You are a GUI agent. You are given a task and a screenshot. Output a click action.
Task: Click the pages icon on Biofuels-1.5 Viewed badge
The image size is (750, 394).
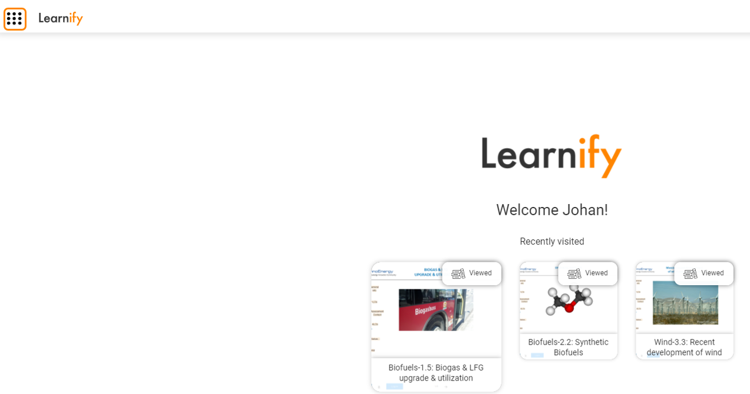(458, 273)
